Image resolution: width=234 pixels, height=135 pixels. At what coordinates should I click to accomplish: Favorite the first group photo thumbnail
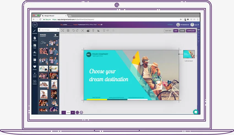57,41
